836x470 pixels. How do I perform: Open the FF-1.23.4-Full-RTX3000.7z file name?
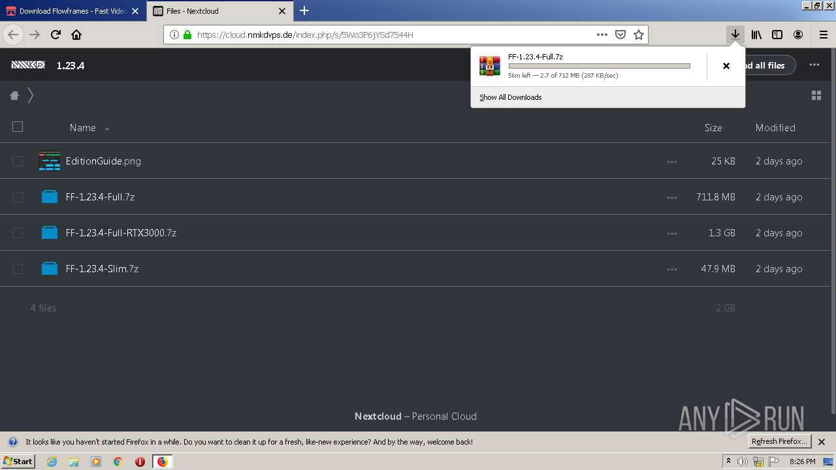(121, 233)
